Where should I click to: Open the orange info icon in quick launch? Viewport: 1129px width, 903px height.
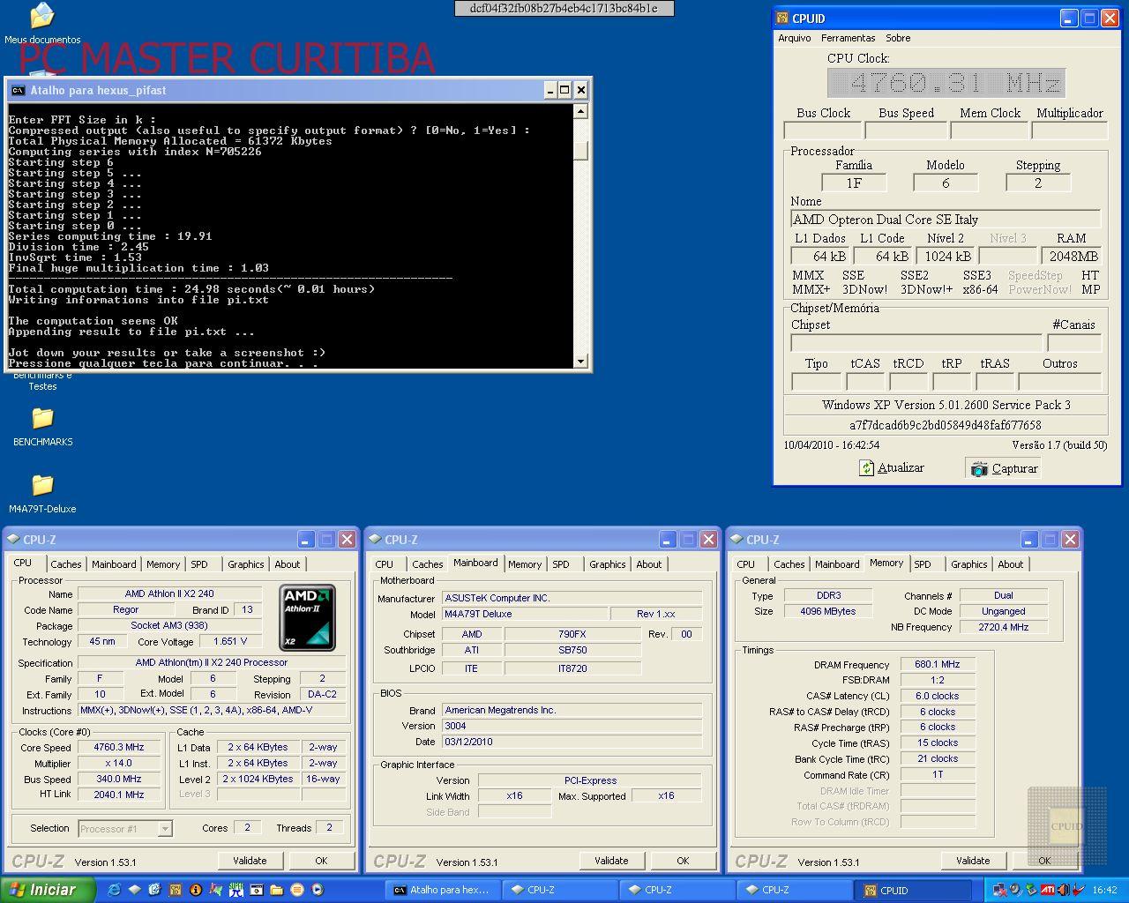click(x=196, y=890)
